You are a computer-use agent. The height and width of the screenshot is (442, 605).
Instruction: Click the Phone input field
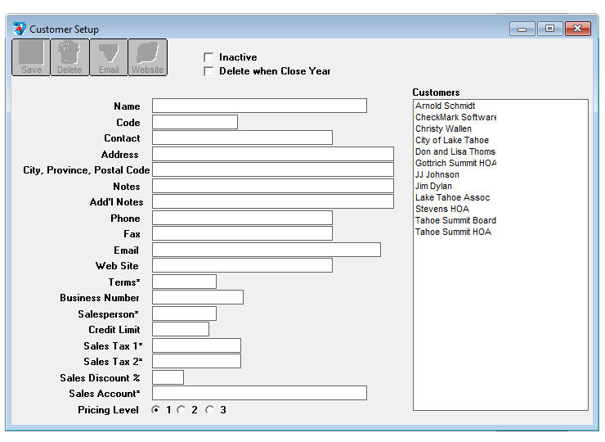tap(242, 218)
